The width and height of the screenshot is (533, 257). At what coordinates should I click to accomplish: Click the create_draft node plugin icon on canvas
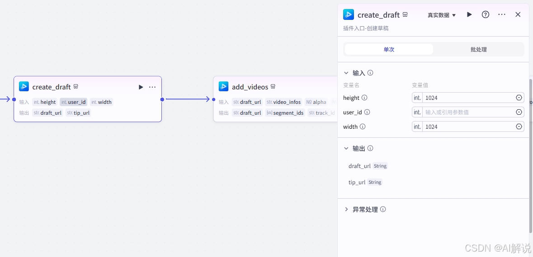pyautogui.click(x=24, y=87)
